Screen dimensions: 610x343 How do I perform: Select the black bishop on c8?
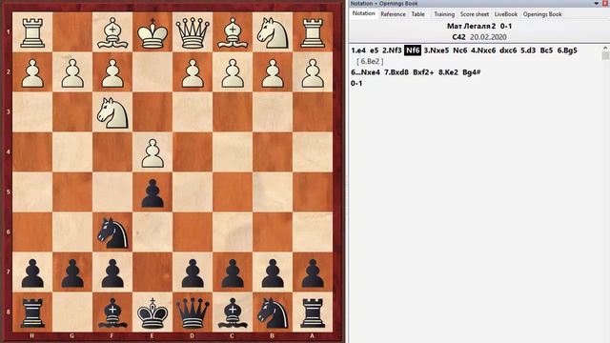coord(233,313)
